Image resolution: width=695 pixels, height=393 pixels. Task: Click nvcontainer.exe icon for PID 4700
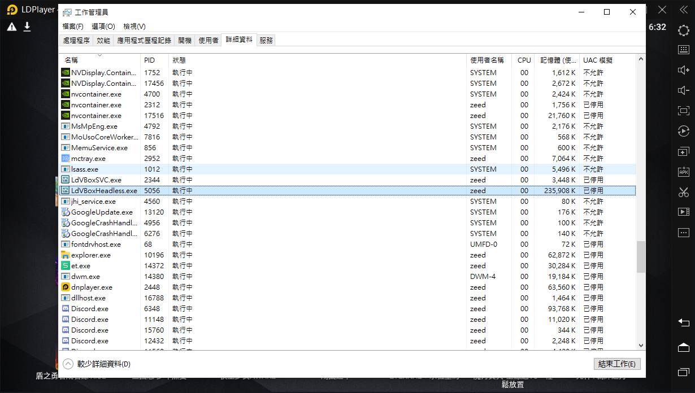click(66, 94)
